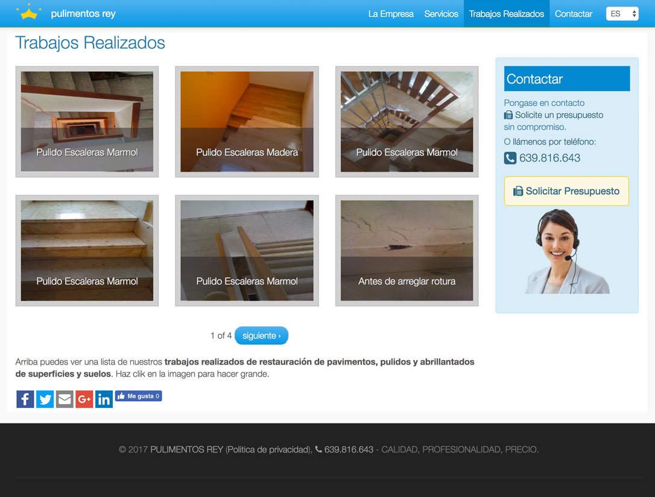Share page via Twitter icon
Screen dimensions: 655x497
45,399
